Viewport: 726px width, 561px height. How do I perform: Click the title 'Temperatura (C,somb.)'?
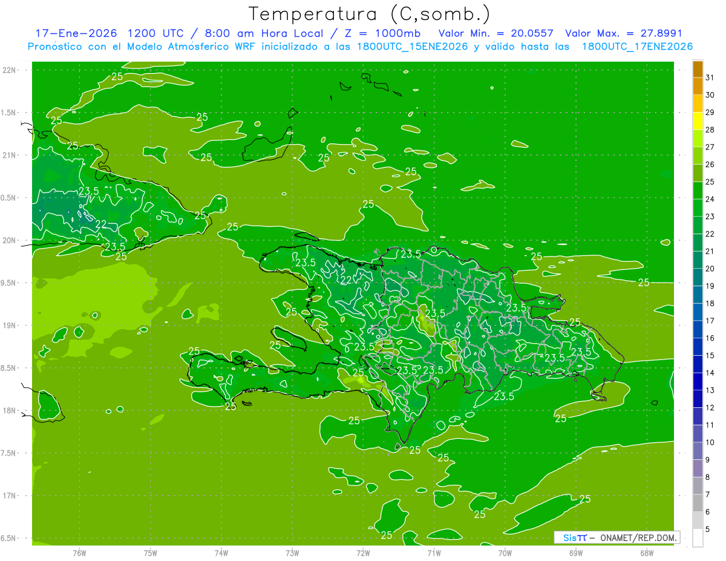[369, 14]
